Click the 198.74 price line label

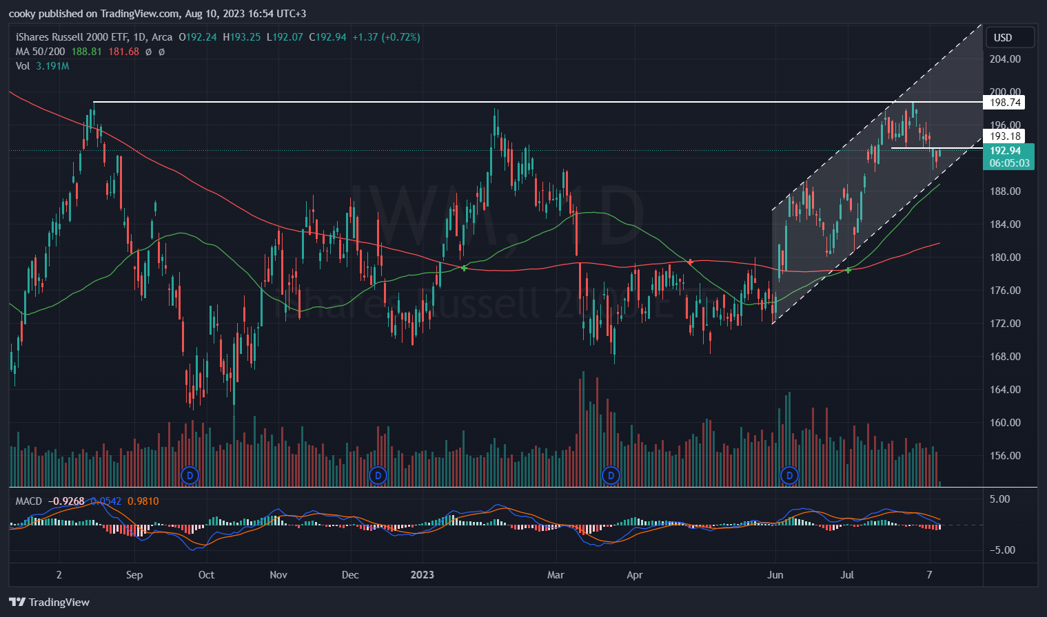(x=1005, y=103)
